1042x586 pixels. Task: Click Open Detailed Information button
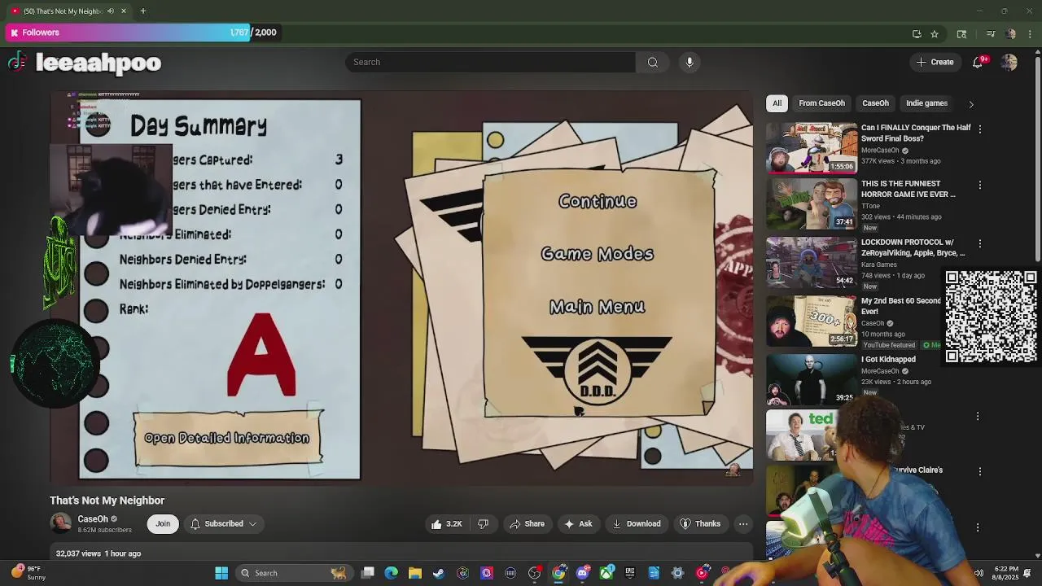(x=227, y=438)
